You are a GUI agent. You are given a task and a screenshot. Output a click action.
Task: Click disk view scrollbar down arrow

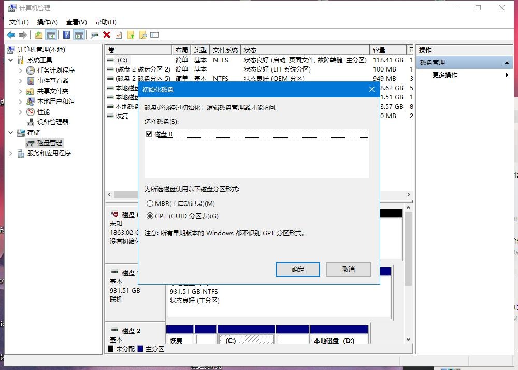(409, 339)
